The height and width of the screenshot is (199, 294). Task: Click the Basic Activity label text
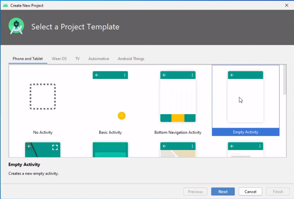pos(110,132)
